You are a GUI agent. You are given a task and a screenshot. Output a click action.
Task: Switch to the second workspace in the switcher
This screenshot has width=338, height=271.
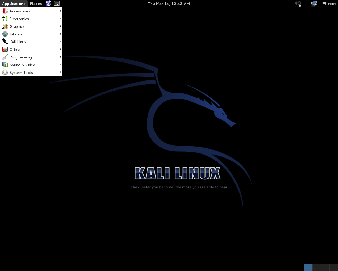(316, 267)
